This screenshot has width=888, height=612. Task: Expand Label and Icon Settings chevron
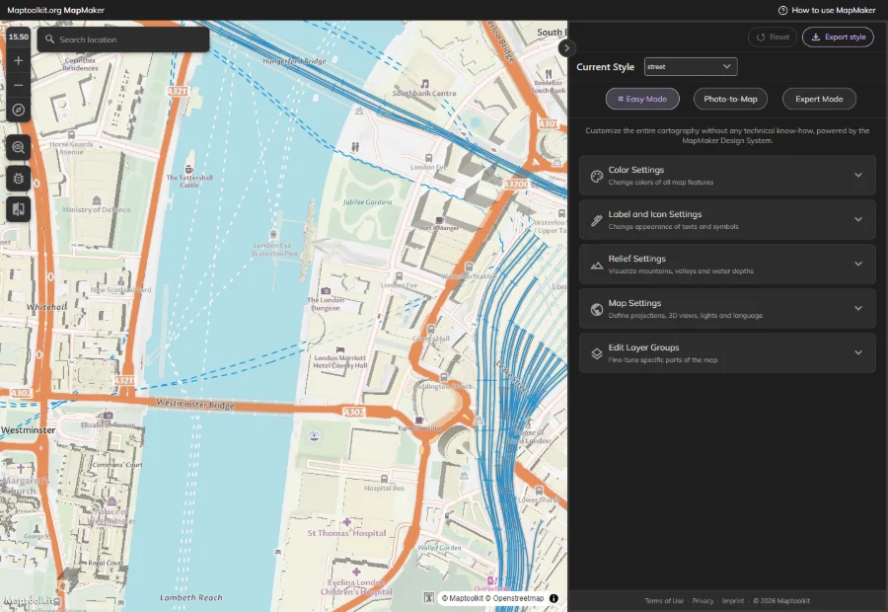point(858,219)
